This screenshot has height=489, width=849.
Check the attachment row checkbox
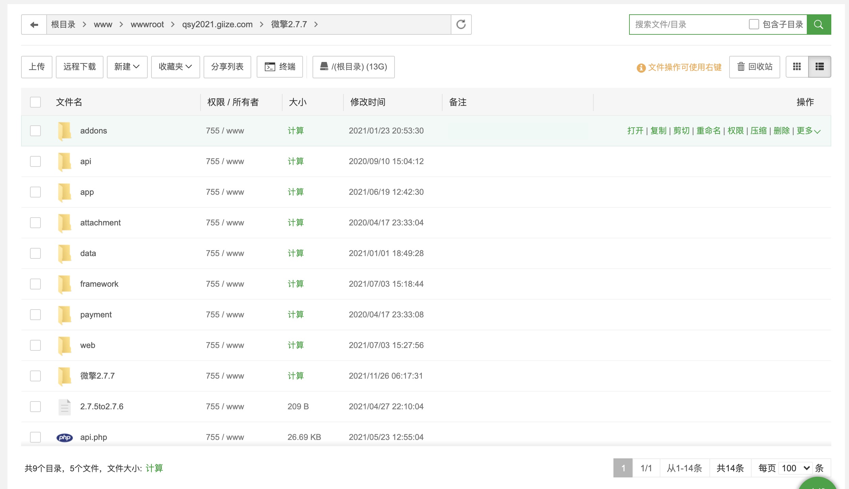tap(35, 223)
